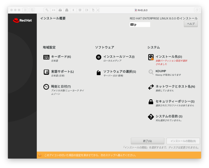Click the pause VM button
Viewport: 209px width, 168px height.
25,10
